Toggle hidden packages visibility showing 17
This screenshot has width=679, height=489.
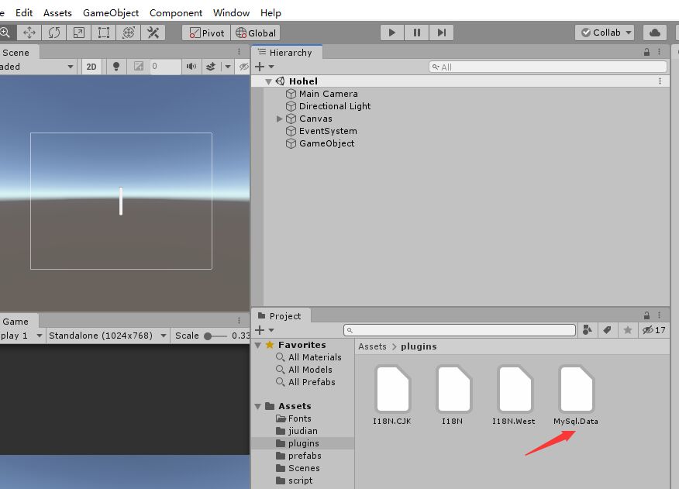[x=654, y=330]
